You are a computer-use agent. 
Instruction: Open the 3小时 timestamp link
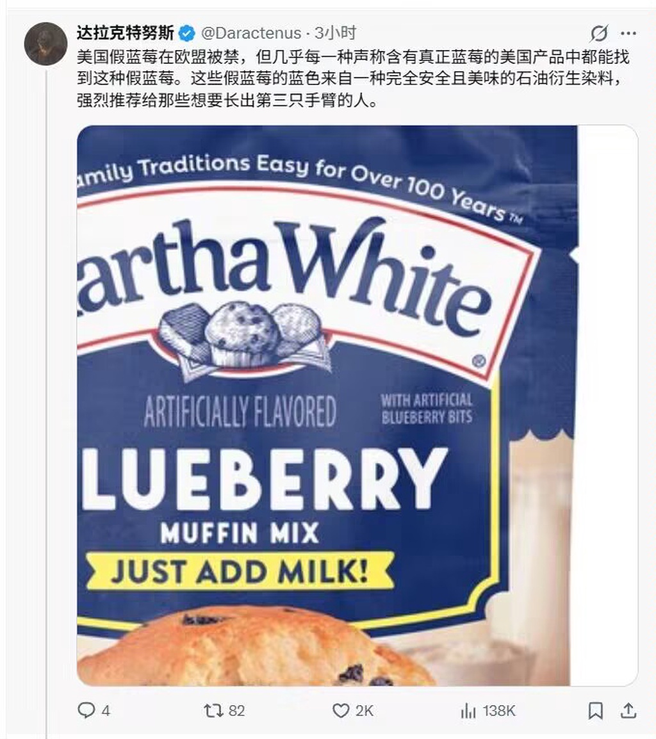point(335,33)
